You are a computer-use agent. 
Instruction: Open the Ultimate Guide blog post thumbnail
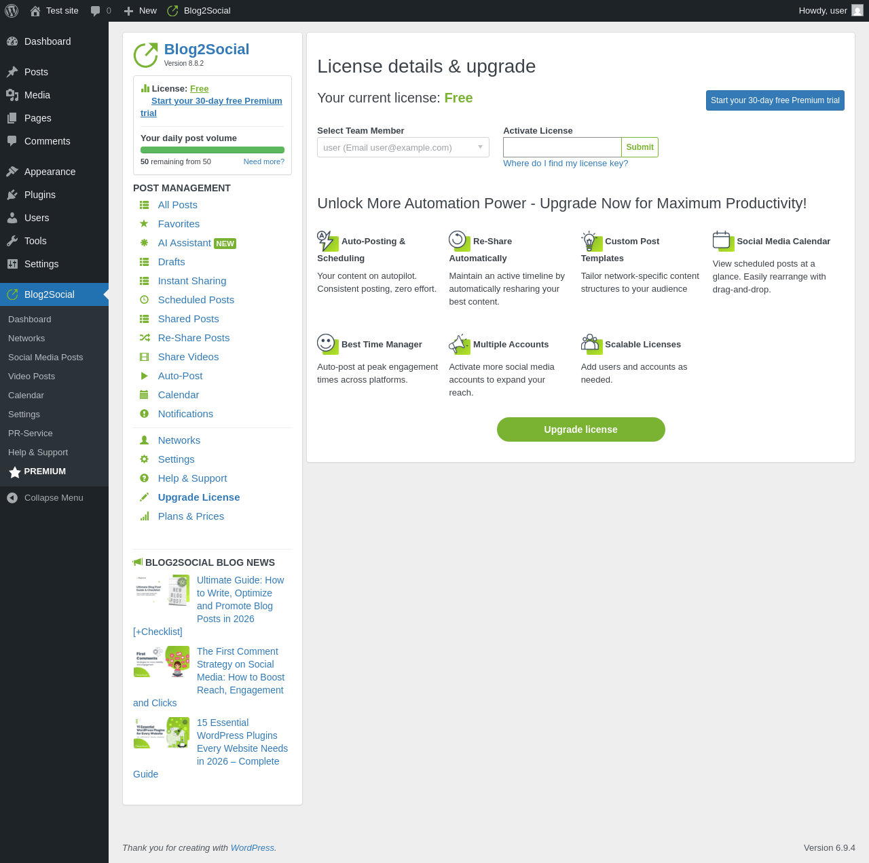[x=162, y=590]
